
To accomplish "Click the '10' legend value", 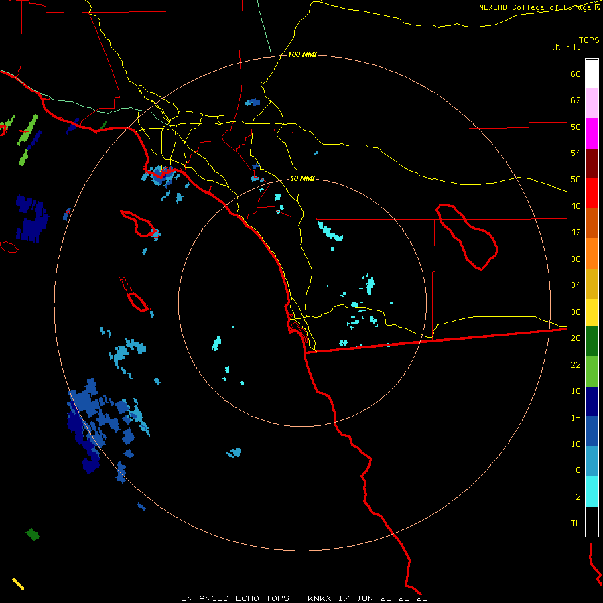I will click(576, 444).
